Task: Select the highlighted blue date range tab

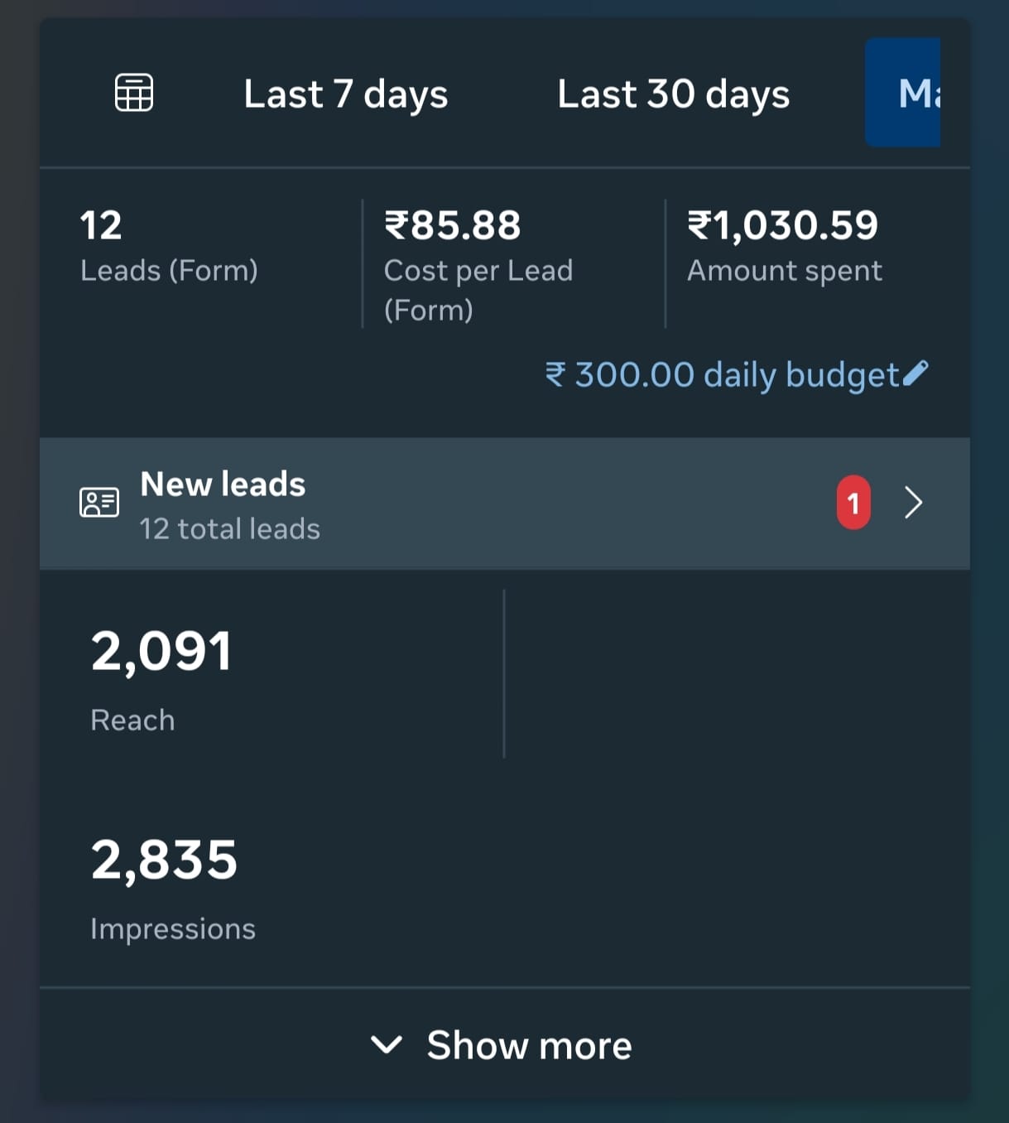Action: 904,93
